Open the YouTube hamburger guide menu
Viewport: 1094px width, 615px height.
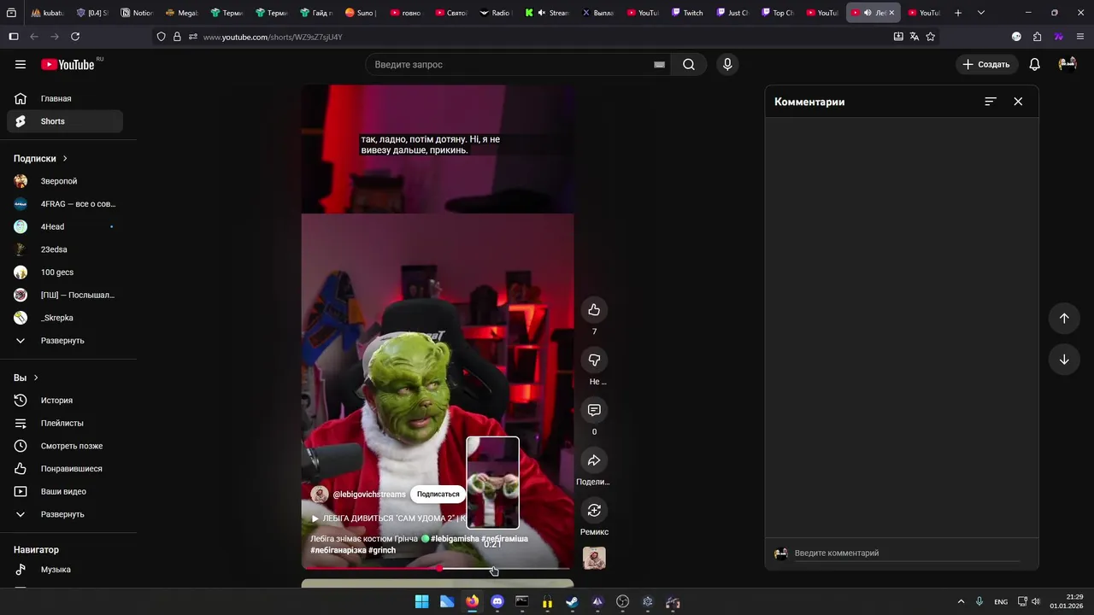point(21,64)
